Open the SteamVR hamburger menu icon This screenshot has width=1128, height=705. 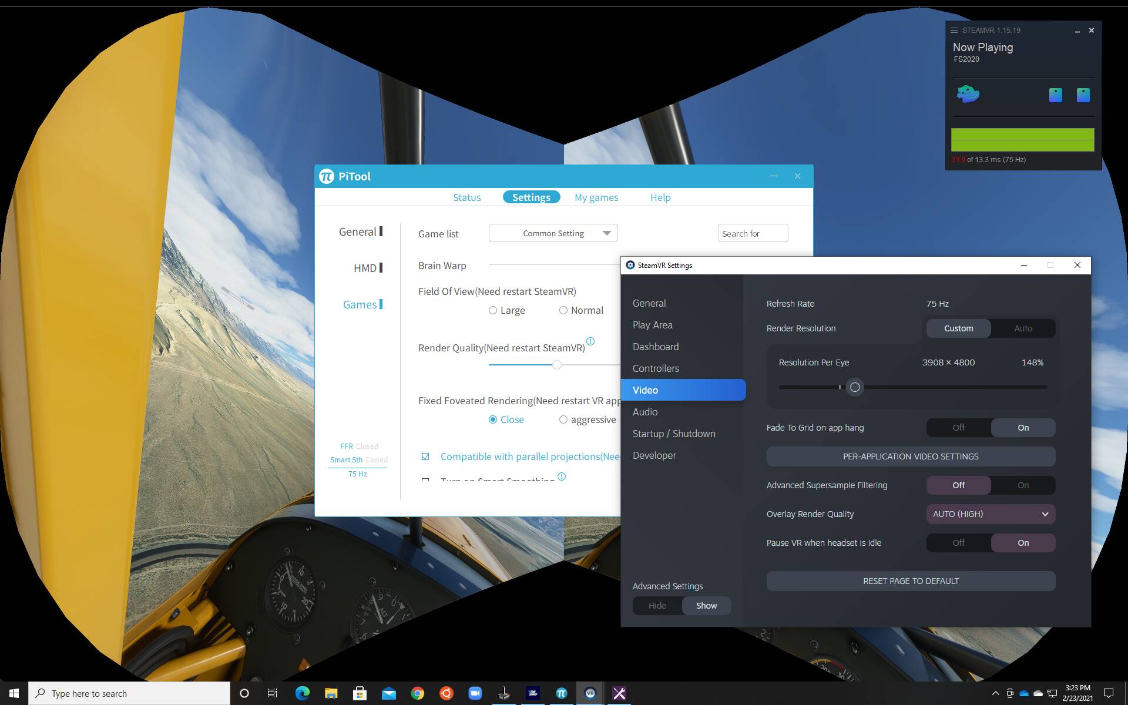coord(954,30)
